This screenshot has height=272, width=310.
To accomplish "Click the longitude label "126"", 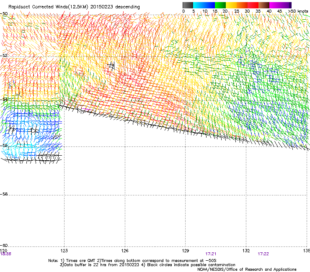I will [x=125, y=251].
